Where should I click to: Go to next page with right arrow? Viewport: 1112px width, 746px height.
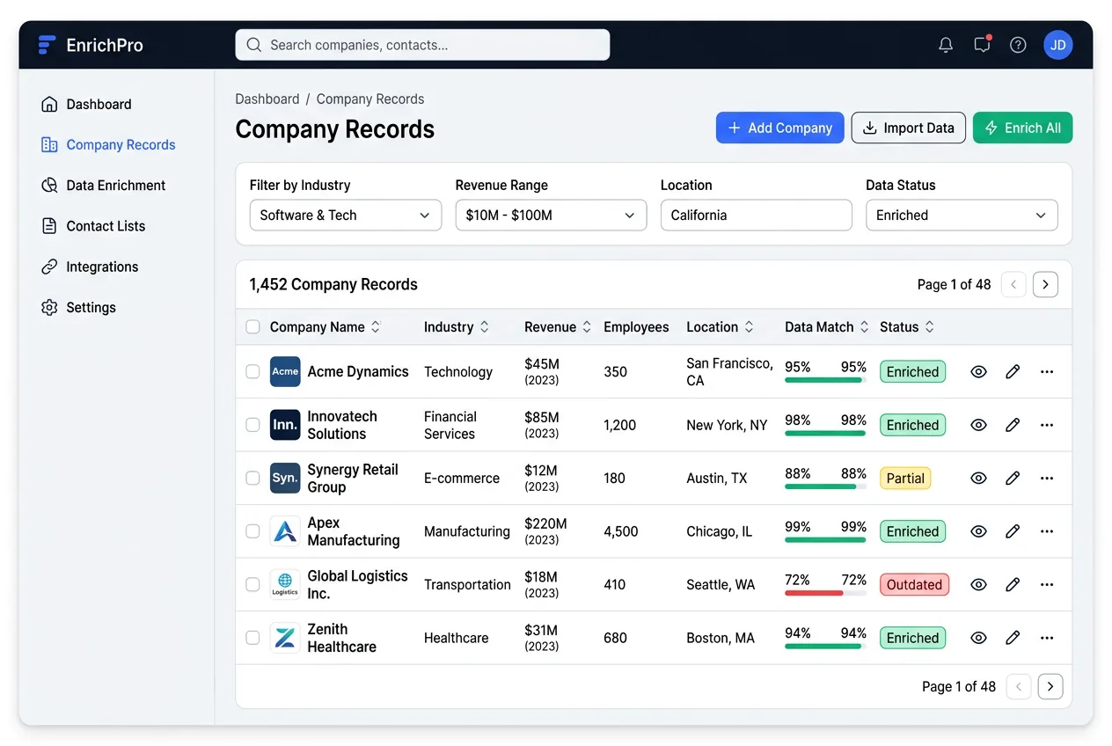[1045, 284]
